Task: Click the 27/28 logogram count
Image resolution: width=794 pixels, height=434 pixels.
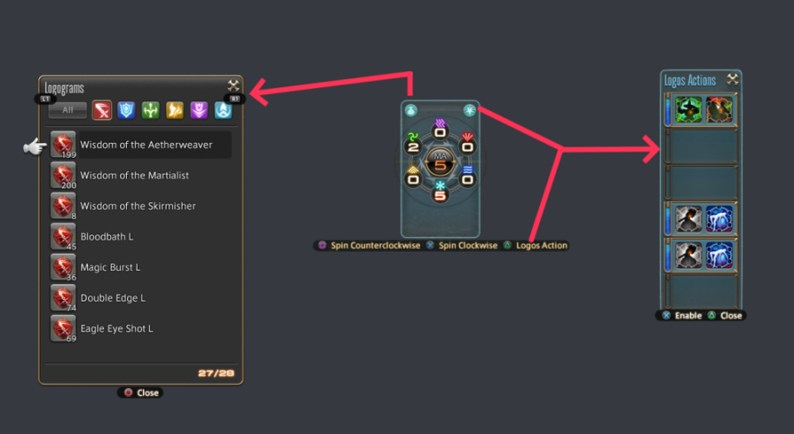Action: pyautogui.click(x=216, y=373)
